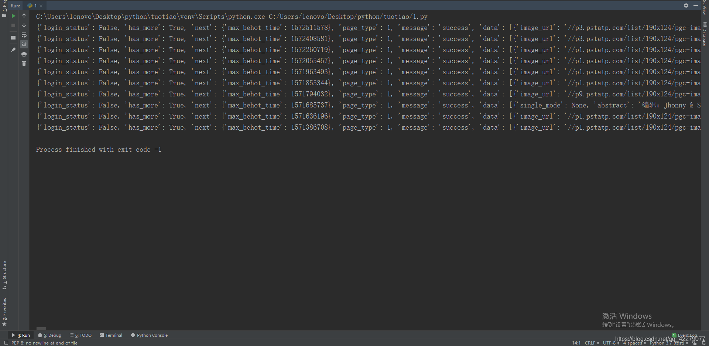Click the output line with max_behot_time 1572260719
The width and height of the screenshot is (709, 346).
click(368, 50)
